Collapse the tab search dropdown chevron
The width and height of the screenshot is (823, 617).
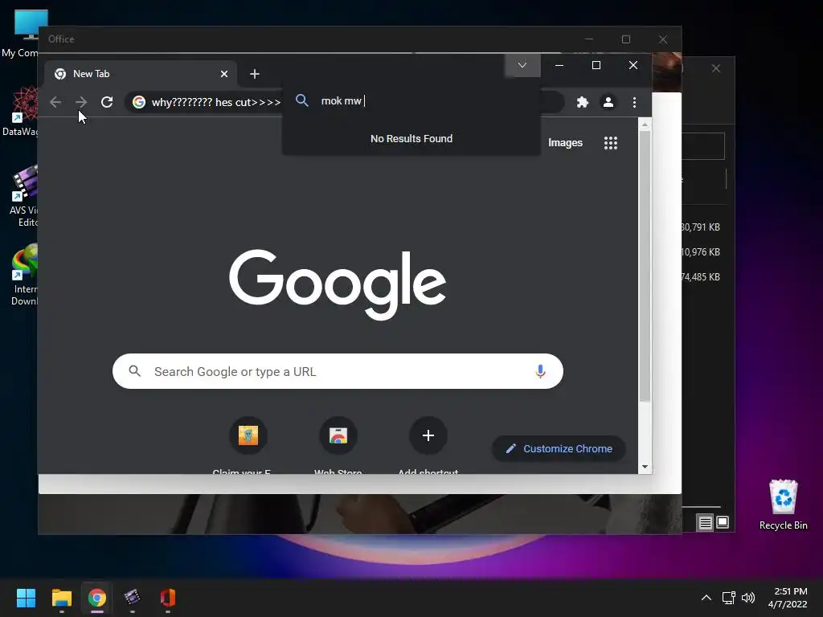click(x=522, y=65)
